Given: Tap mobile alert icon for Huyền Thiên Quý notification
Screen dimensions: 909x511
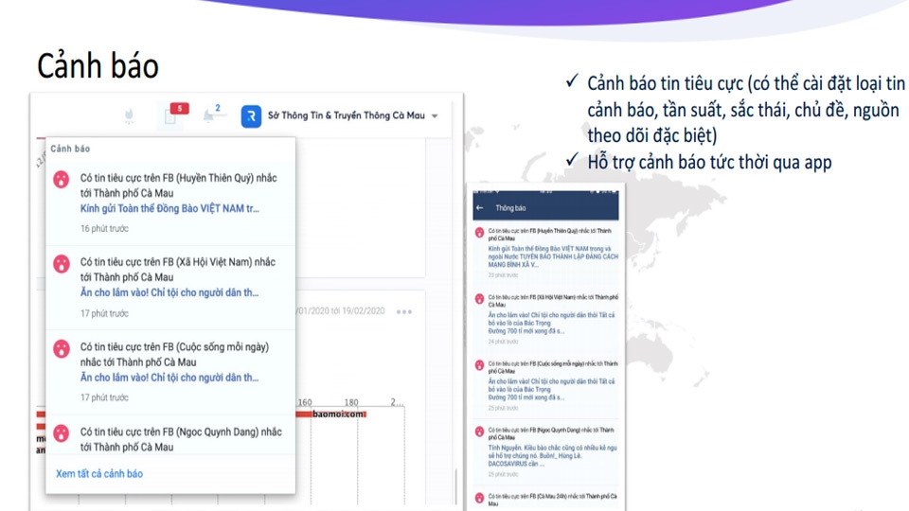Looking at the screenshot, I should [479, 233].
